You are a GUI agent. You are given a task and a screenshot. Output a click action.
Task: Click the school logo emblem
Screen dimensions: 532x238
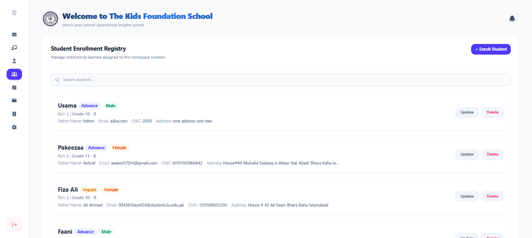[x=50, y=19]
